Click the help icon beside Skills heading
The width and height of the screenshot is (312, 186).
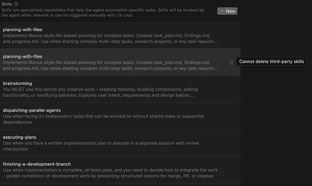(16, 4)
